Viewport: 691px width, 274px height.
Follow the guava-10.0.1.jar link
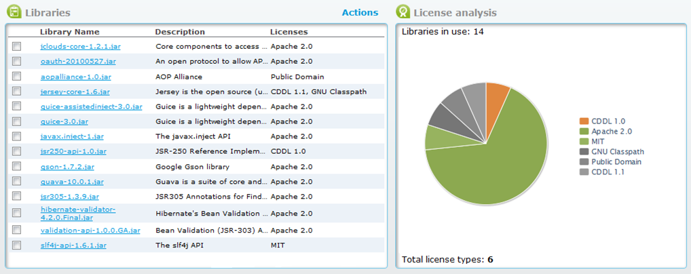point(72,181)
